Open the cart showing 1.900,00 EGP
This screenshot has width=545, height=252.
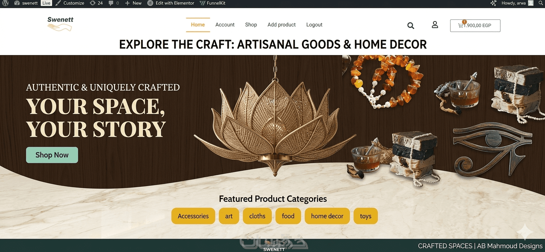pos(475,26)
